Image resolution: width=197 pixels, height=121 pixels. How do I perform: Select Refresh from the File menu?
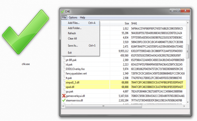72,33
